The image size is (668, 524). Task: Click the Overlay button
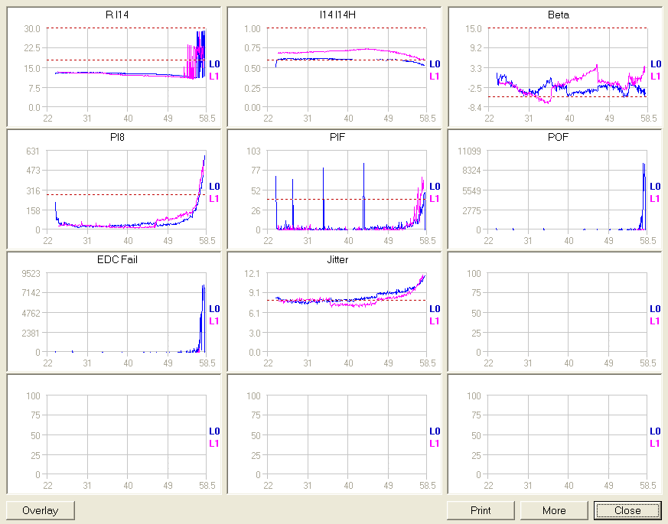[x=41, y=510]
